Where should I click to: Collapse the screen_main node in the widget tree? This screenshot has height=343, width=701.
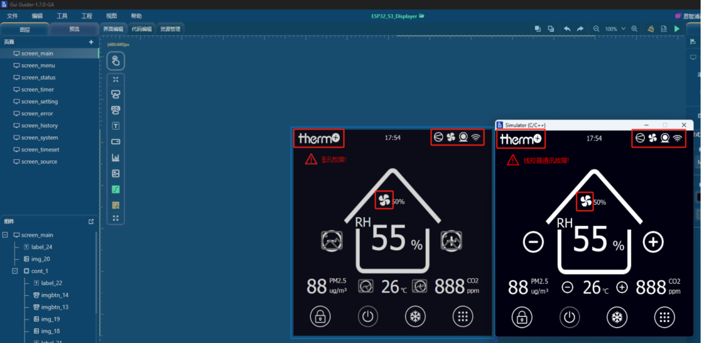point(5,235)
